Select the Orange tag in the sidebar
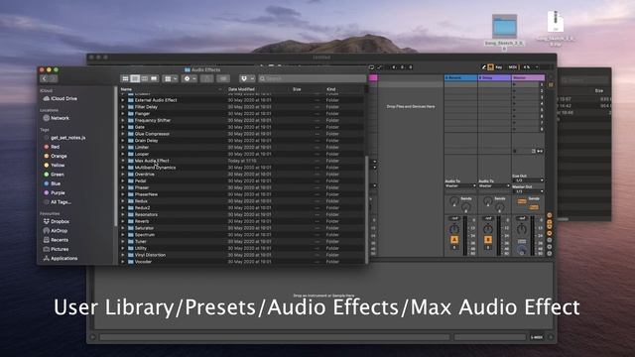The image size is (635, 357). click(56, 156)
